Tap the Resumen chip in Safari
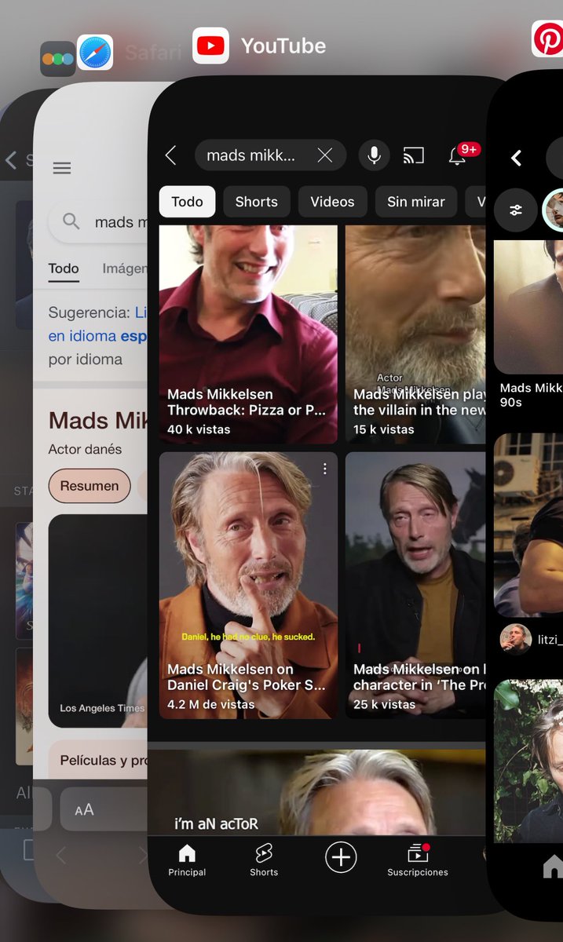Image resolution: width=563 pixels, height=942 pixels. (x=90, y=486)
